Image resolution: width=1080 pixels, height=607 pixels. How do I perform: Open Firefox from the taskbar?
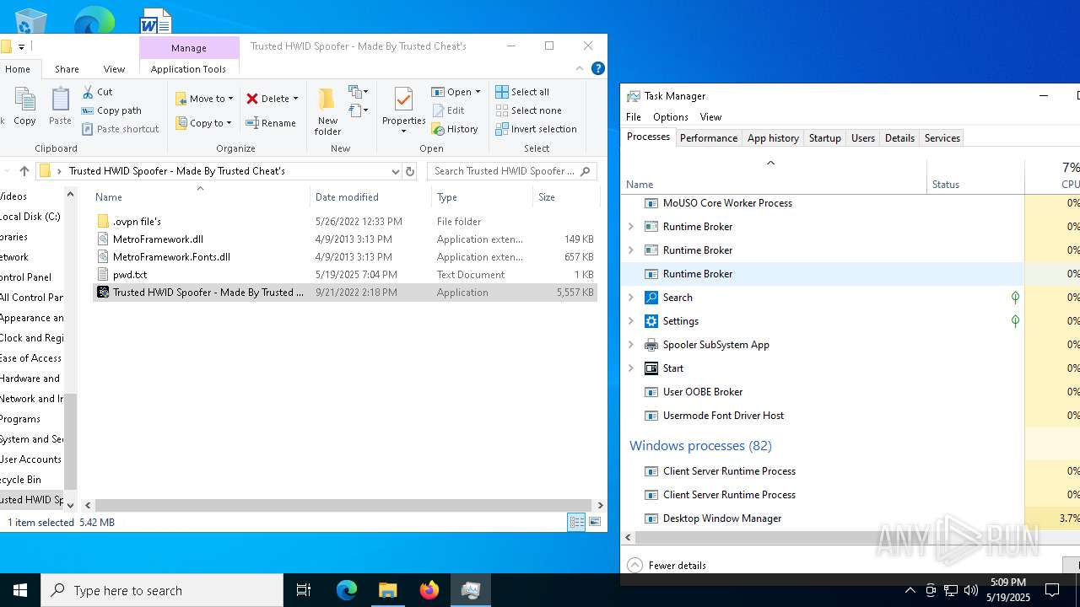tap(429, 590)
